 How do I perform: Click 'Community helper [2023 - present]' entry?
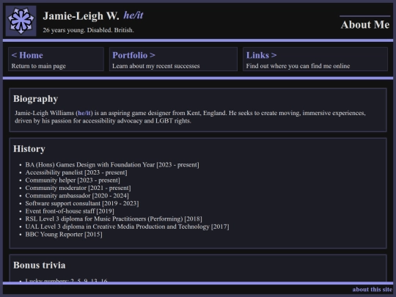[x=73, y=180]
